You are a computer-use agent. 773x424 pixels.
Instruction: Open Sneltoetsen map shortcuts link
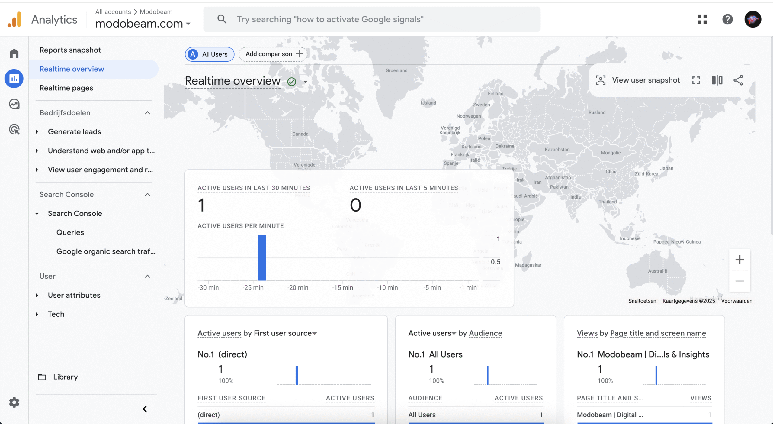click(x=642, y=301)
